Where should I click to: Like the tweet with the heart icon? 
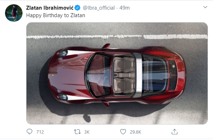click(x=123, y=132)
